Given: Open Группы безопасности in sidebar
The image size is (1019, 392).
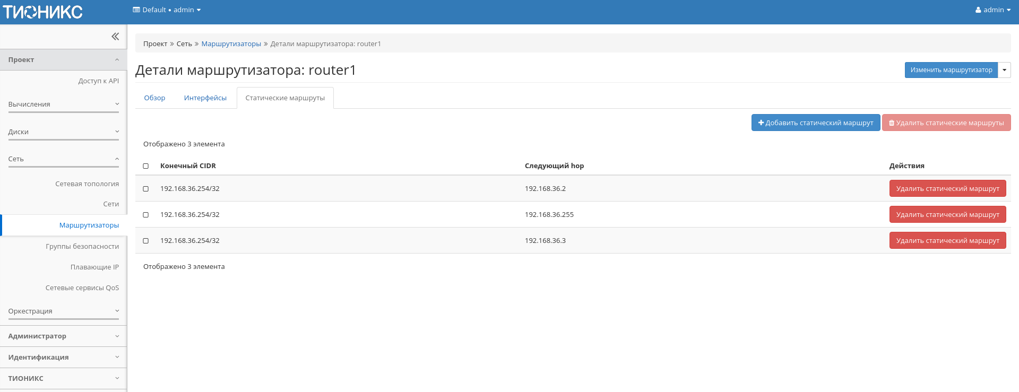Looking at the screenshot, I should [x=82, y=247].
